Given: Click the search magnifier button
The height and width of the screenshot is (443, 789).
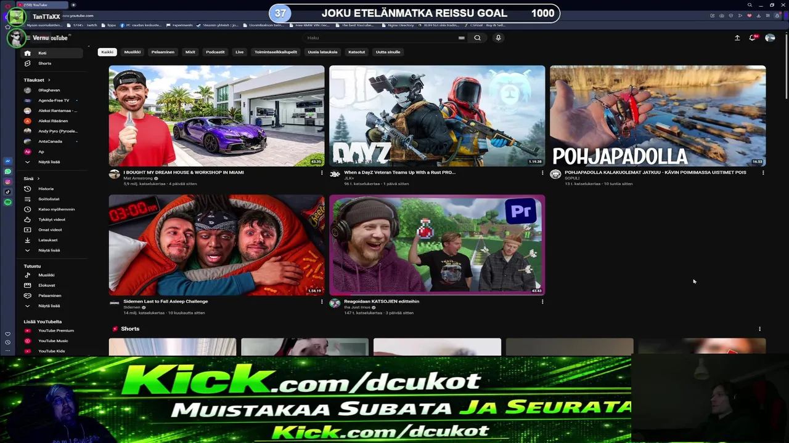Looking at the screenshot, I should (x=477, y=38).
